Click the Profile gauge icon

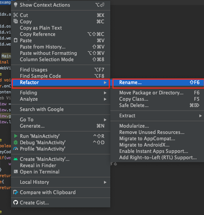tap(16, 149)
